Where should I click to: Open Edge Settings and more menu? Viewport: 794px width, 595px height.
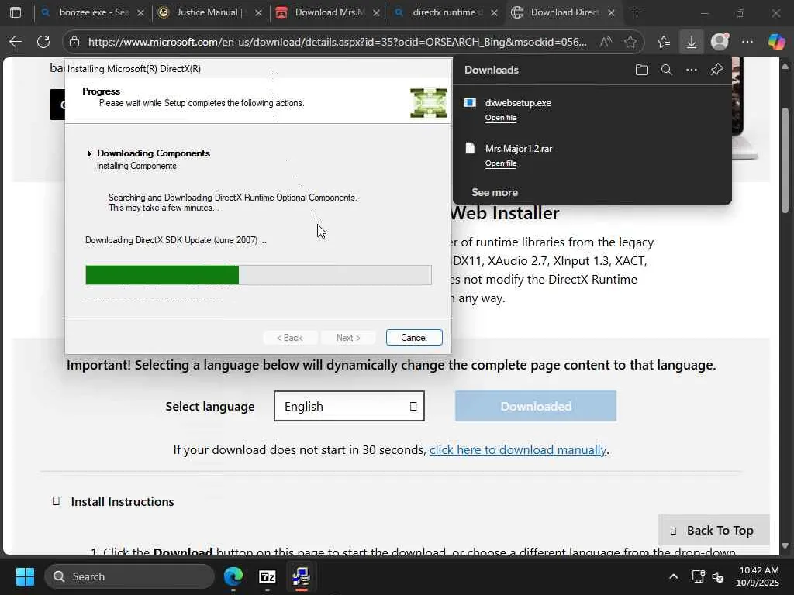(x=747, y=42)
